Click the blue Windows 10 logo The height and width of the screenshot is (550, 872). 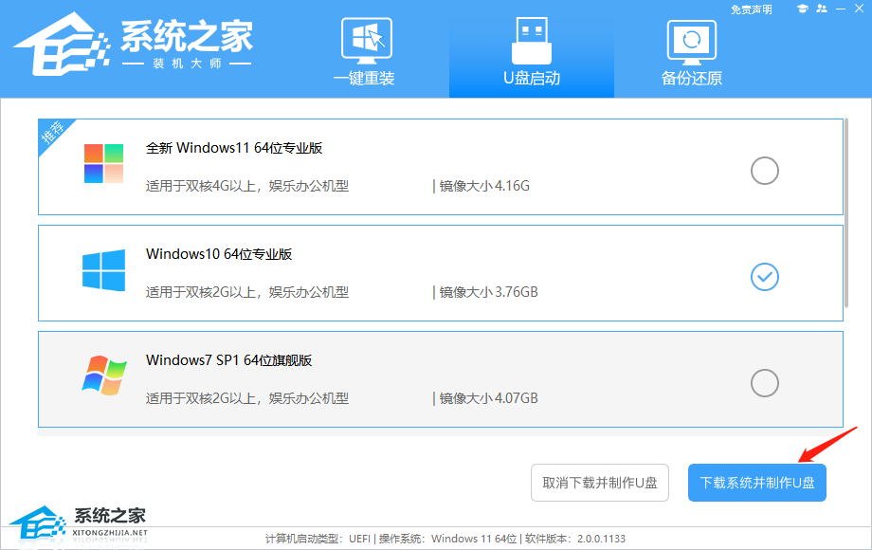tap(103, 269)
